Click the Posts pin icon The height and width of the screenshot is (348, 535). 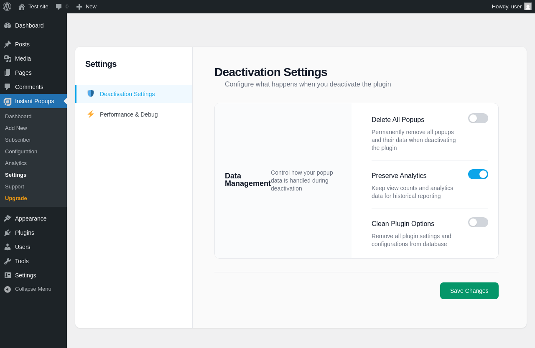tap(8, 44)
